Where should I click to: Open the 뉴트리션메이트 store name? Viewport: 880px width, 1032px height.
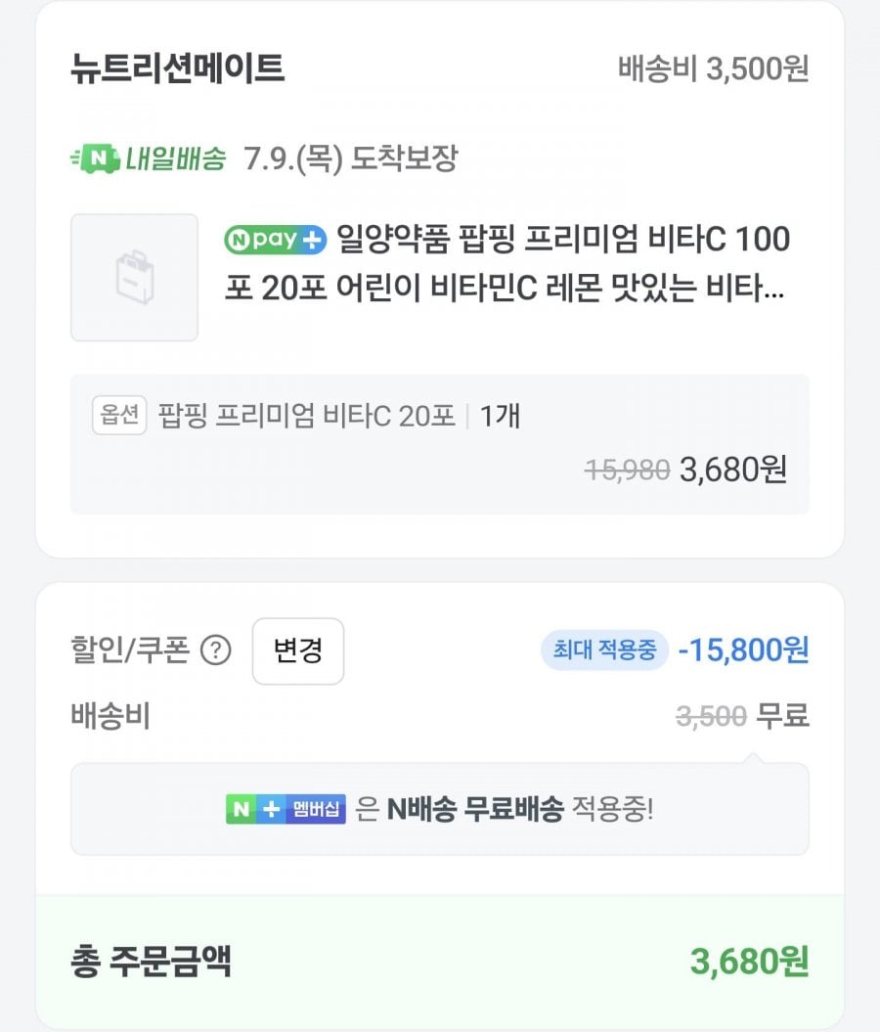coord(178,67)
